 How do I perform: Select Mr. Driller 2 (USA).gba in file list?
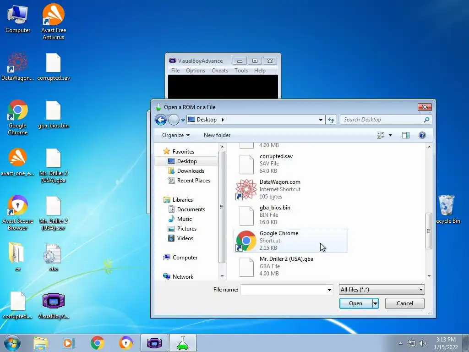(290, 266)
